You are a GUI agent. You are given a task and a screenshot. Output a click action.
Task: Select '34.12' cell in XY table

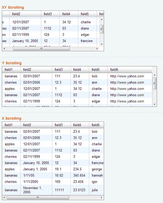(69, 22)
